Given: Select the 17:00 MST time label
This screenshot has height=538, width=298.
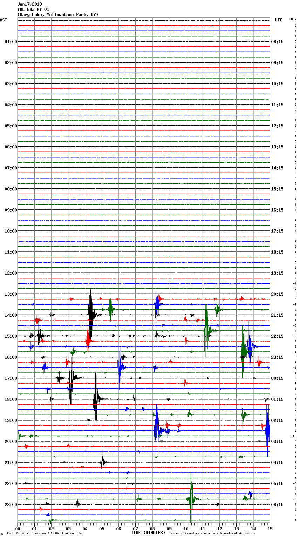Looking at the screenshot, I should pos(11,378).
